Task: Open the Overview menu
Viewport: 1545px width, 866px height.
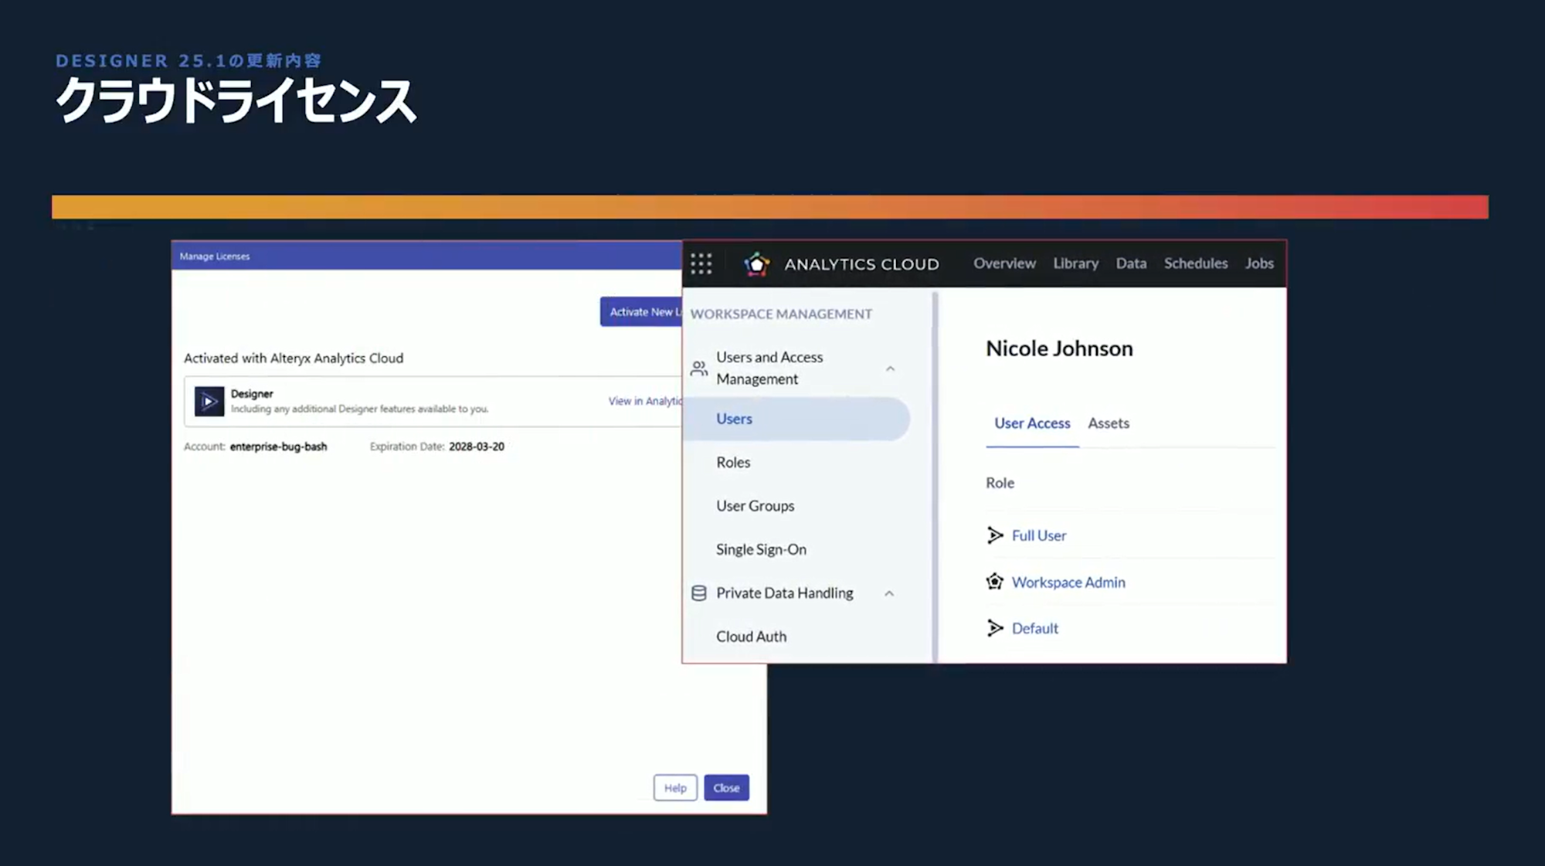Action: tap(1004, 263)
